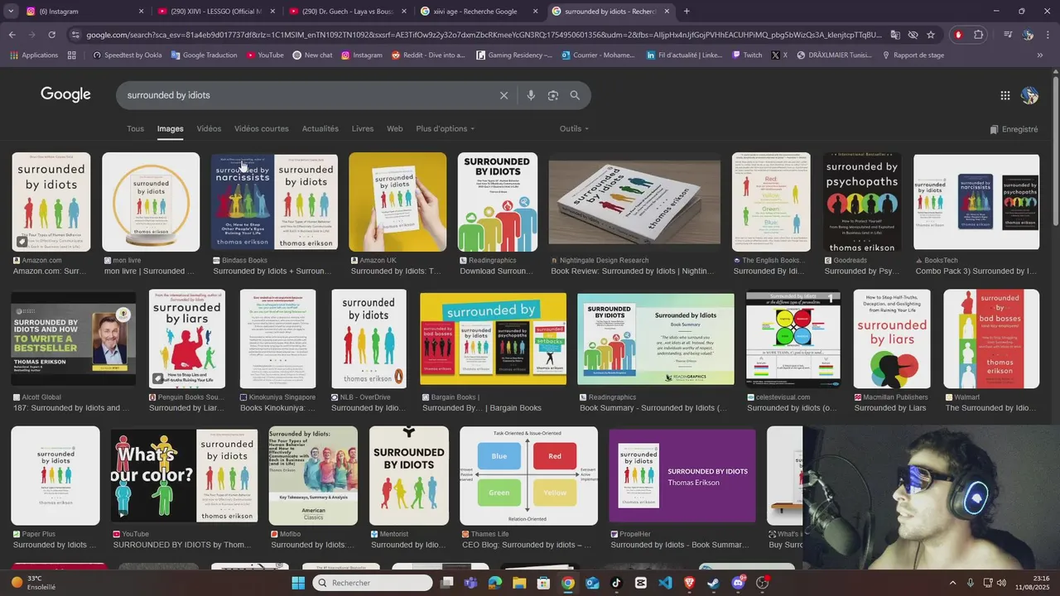Click the Windows taskbar Rechercher search box

(373, 583)
